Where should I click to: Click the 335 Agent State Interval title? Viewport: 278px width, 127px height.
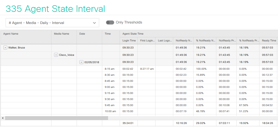[55, 9]
